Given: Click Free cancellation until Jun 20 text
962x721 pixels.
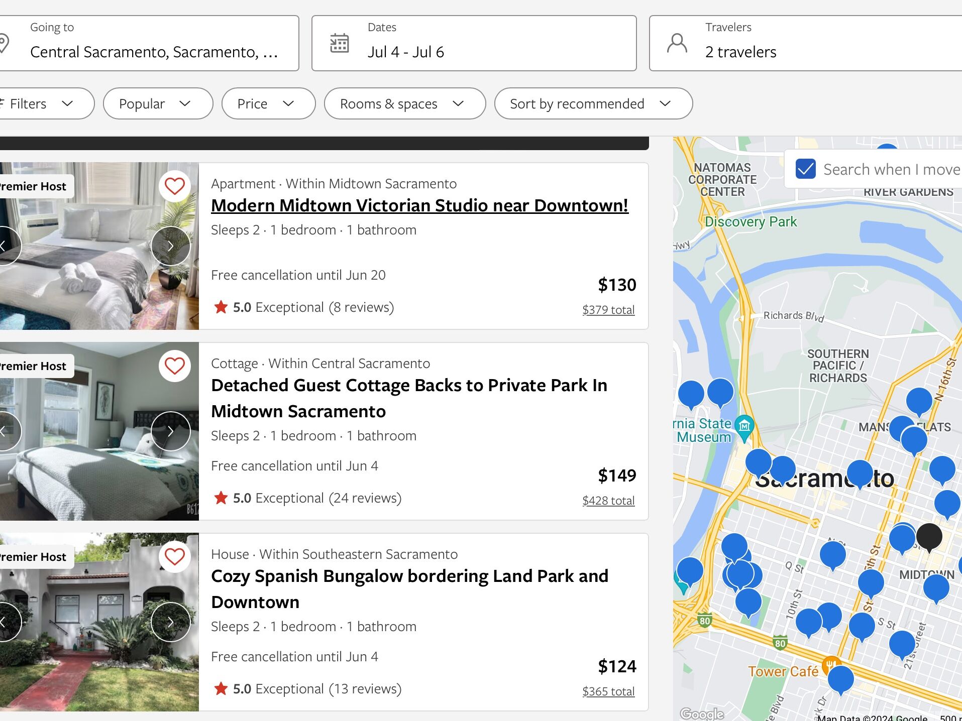Looking at the screenshot, I should (298, 275).
